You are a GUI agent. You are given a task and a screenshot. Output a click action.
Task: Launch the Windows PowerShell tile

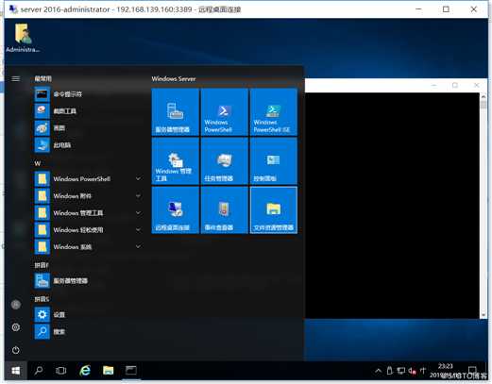225,112
